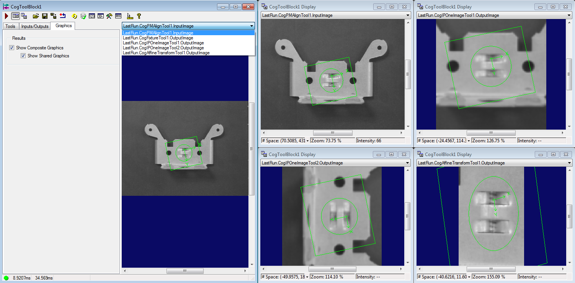Reset the ToolBlock using the yellow undo arrow icon

(74, 16)
